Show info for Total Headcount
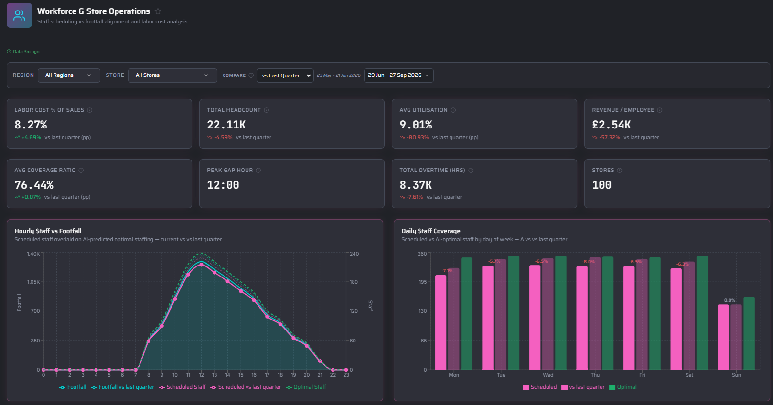The height and width of the screenshot is (405, 773). click(x=267, y=110)
